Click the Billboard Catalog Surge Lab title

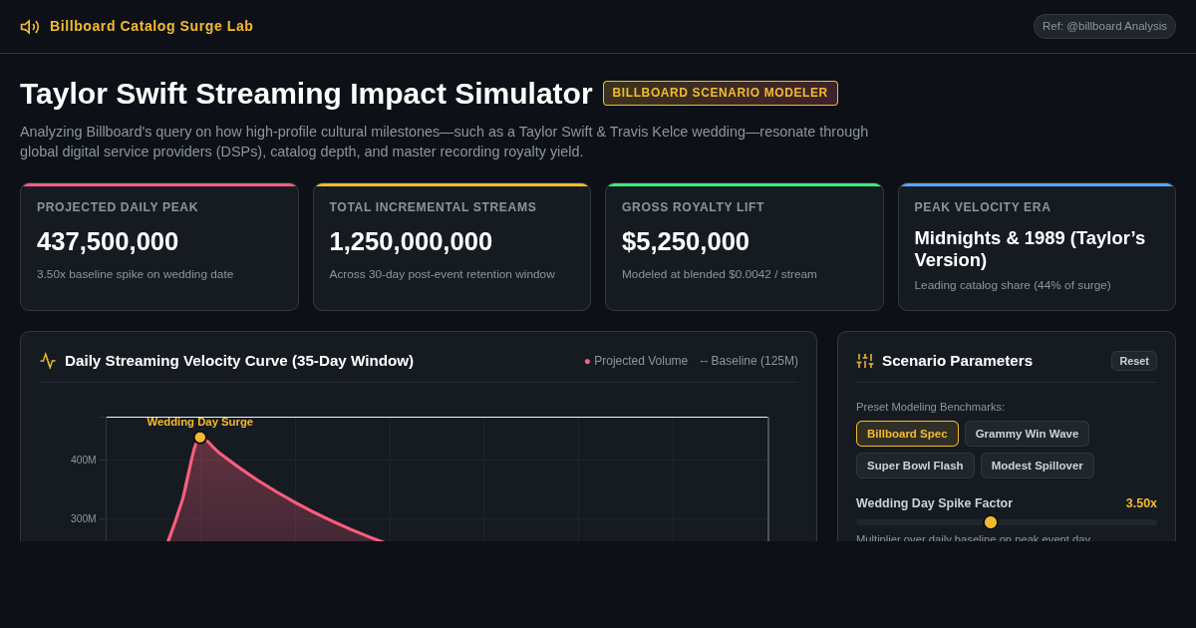click(x=151, y=26)
